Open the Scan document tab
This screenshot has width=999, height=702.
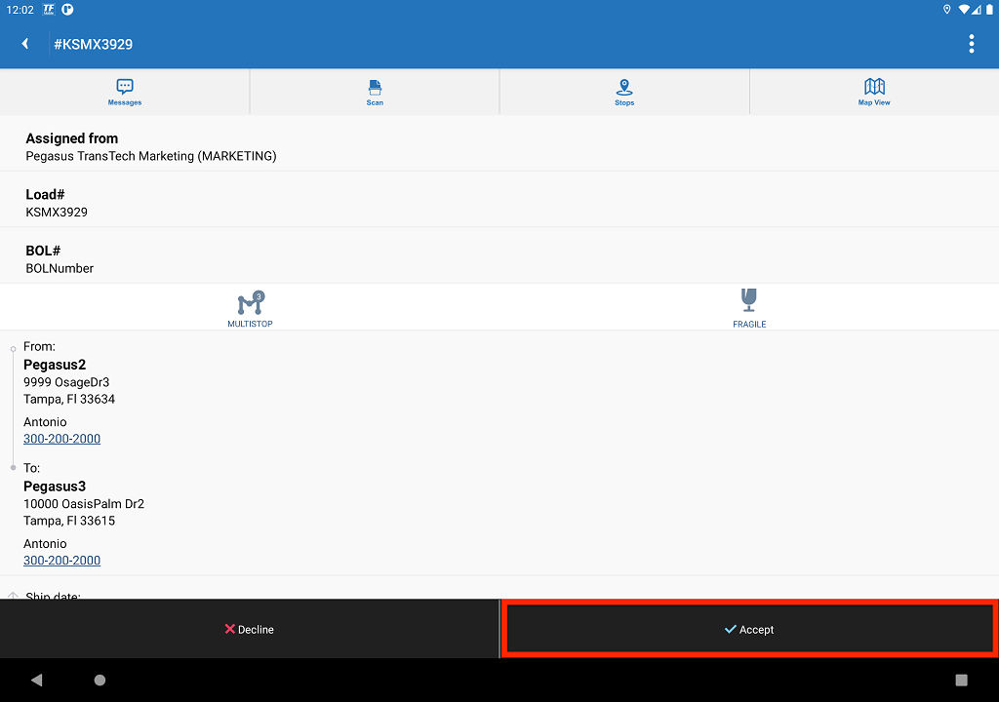tap(375, 92)
